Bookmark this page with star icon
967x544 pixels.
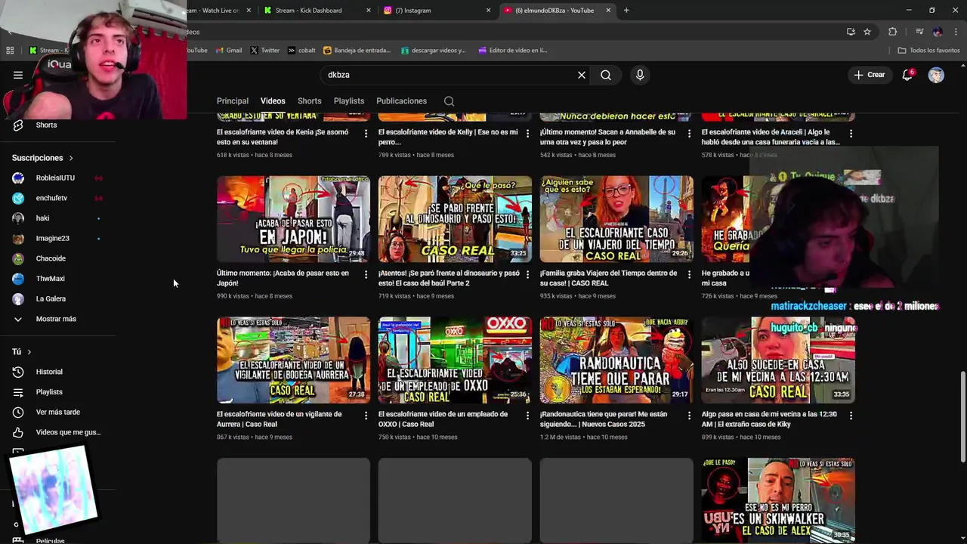coord(867,32)
